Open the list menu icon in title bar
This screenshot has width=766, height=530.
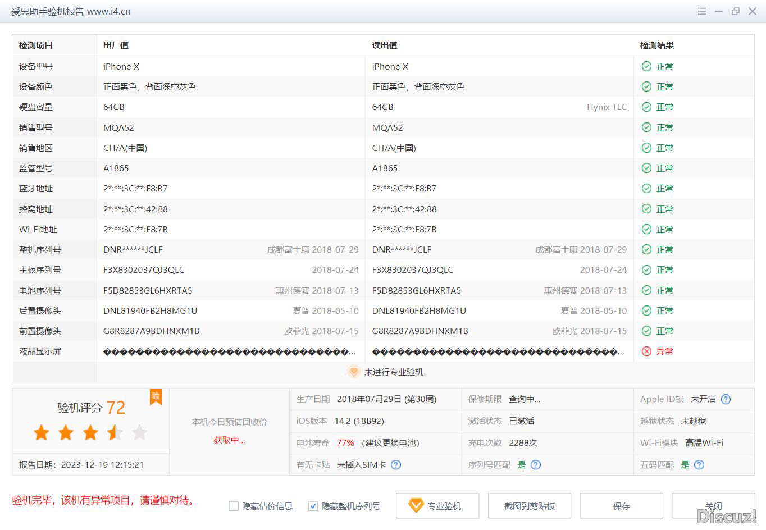[x=701, y=11]
